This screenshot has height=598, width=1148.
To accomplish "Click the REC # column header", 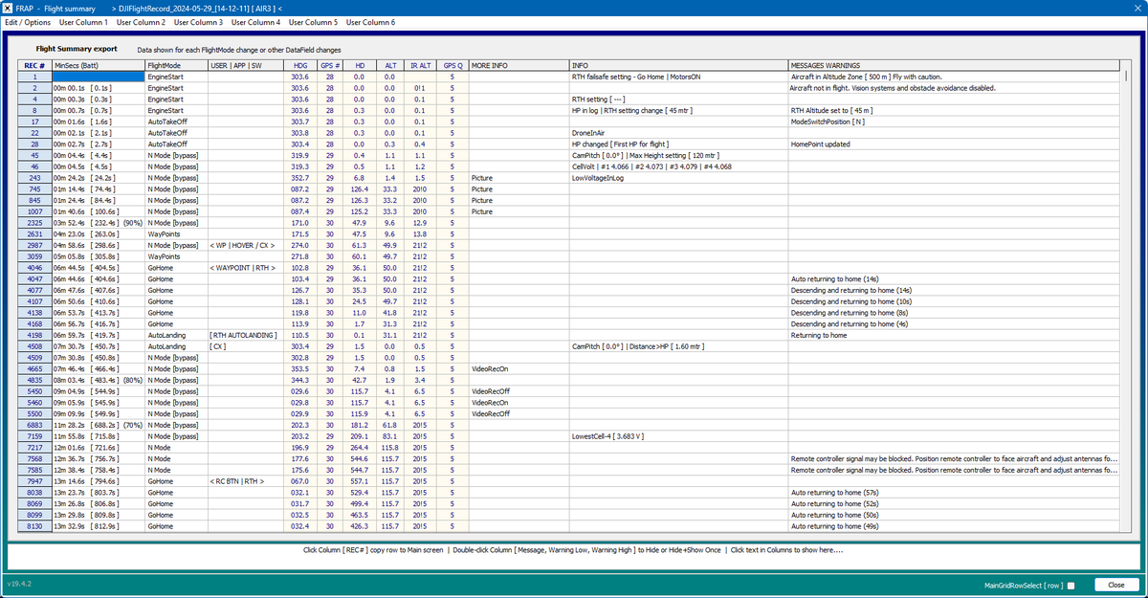I will point(33,65).
